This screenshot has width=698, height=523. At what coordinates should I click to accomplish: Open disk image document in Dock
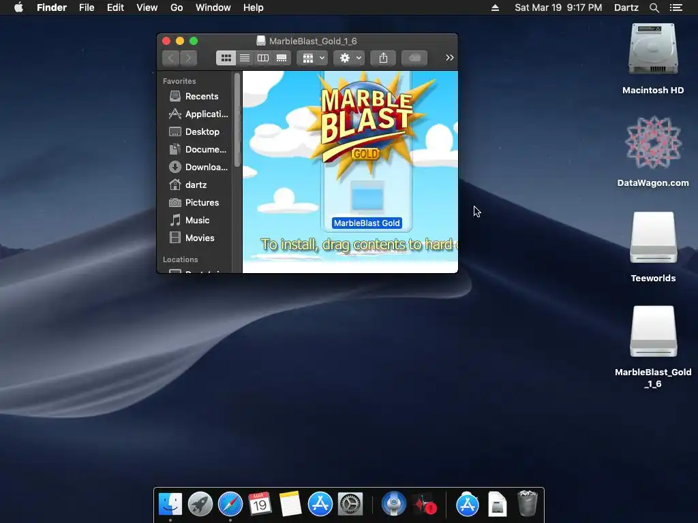click(x=497, y=505)
